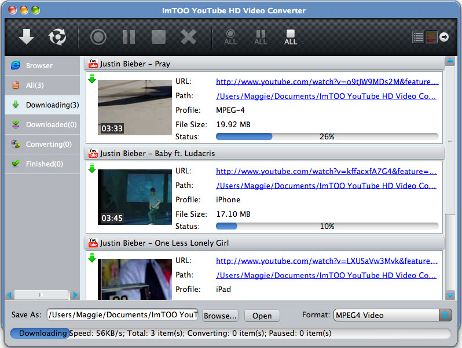Click YouTube icon beside Baby ft. Ludacris
462x348 pixels.
pyautogui.click(x=93, y=153)
